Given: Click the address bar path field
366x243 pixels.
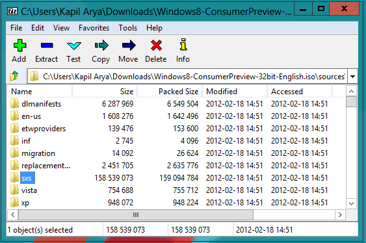Looking at the screenshot, I should (187, 76).
